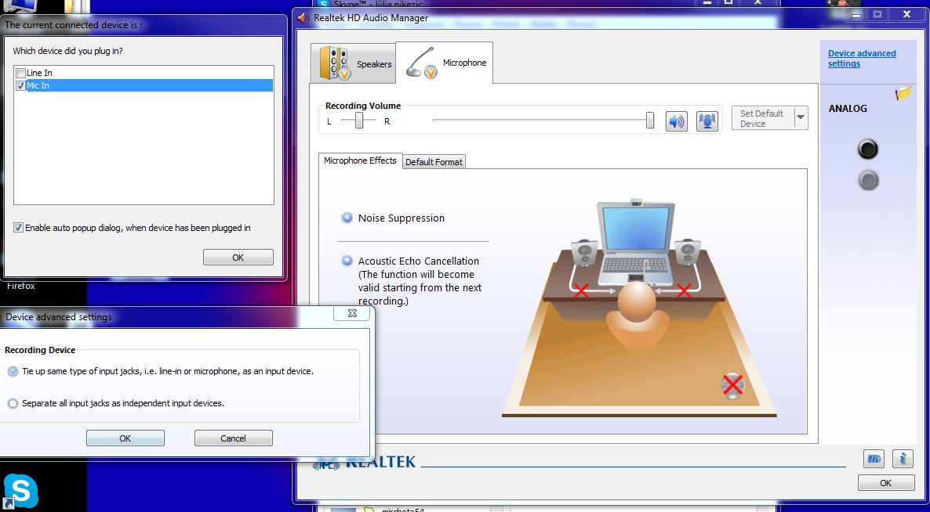Open the Device advanced settings link
The height and width of the screenshot is (512, 930).
click(862, 58)
